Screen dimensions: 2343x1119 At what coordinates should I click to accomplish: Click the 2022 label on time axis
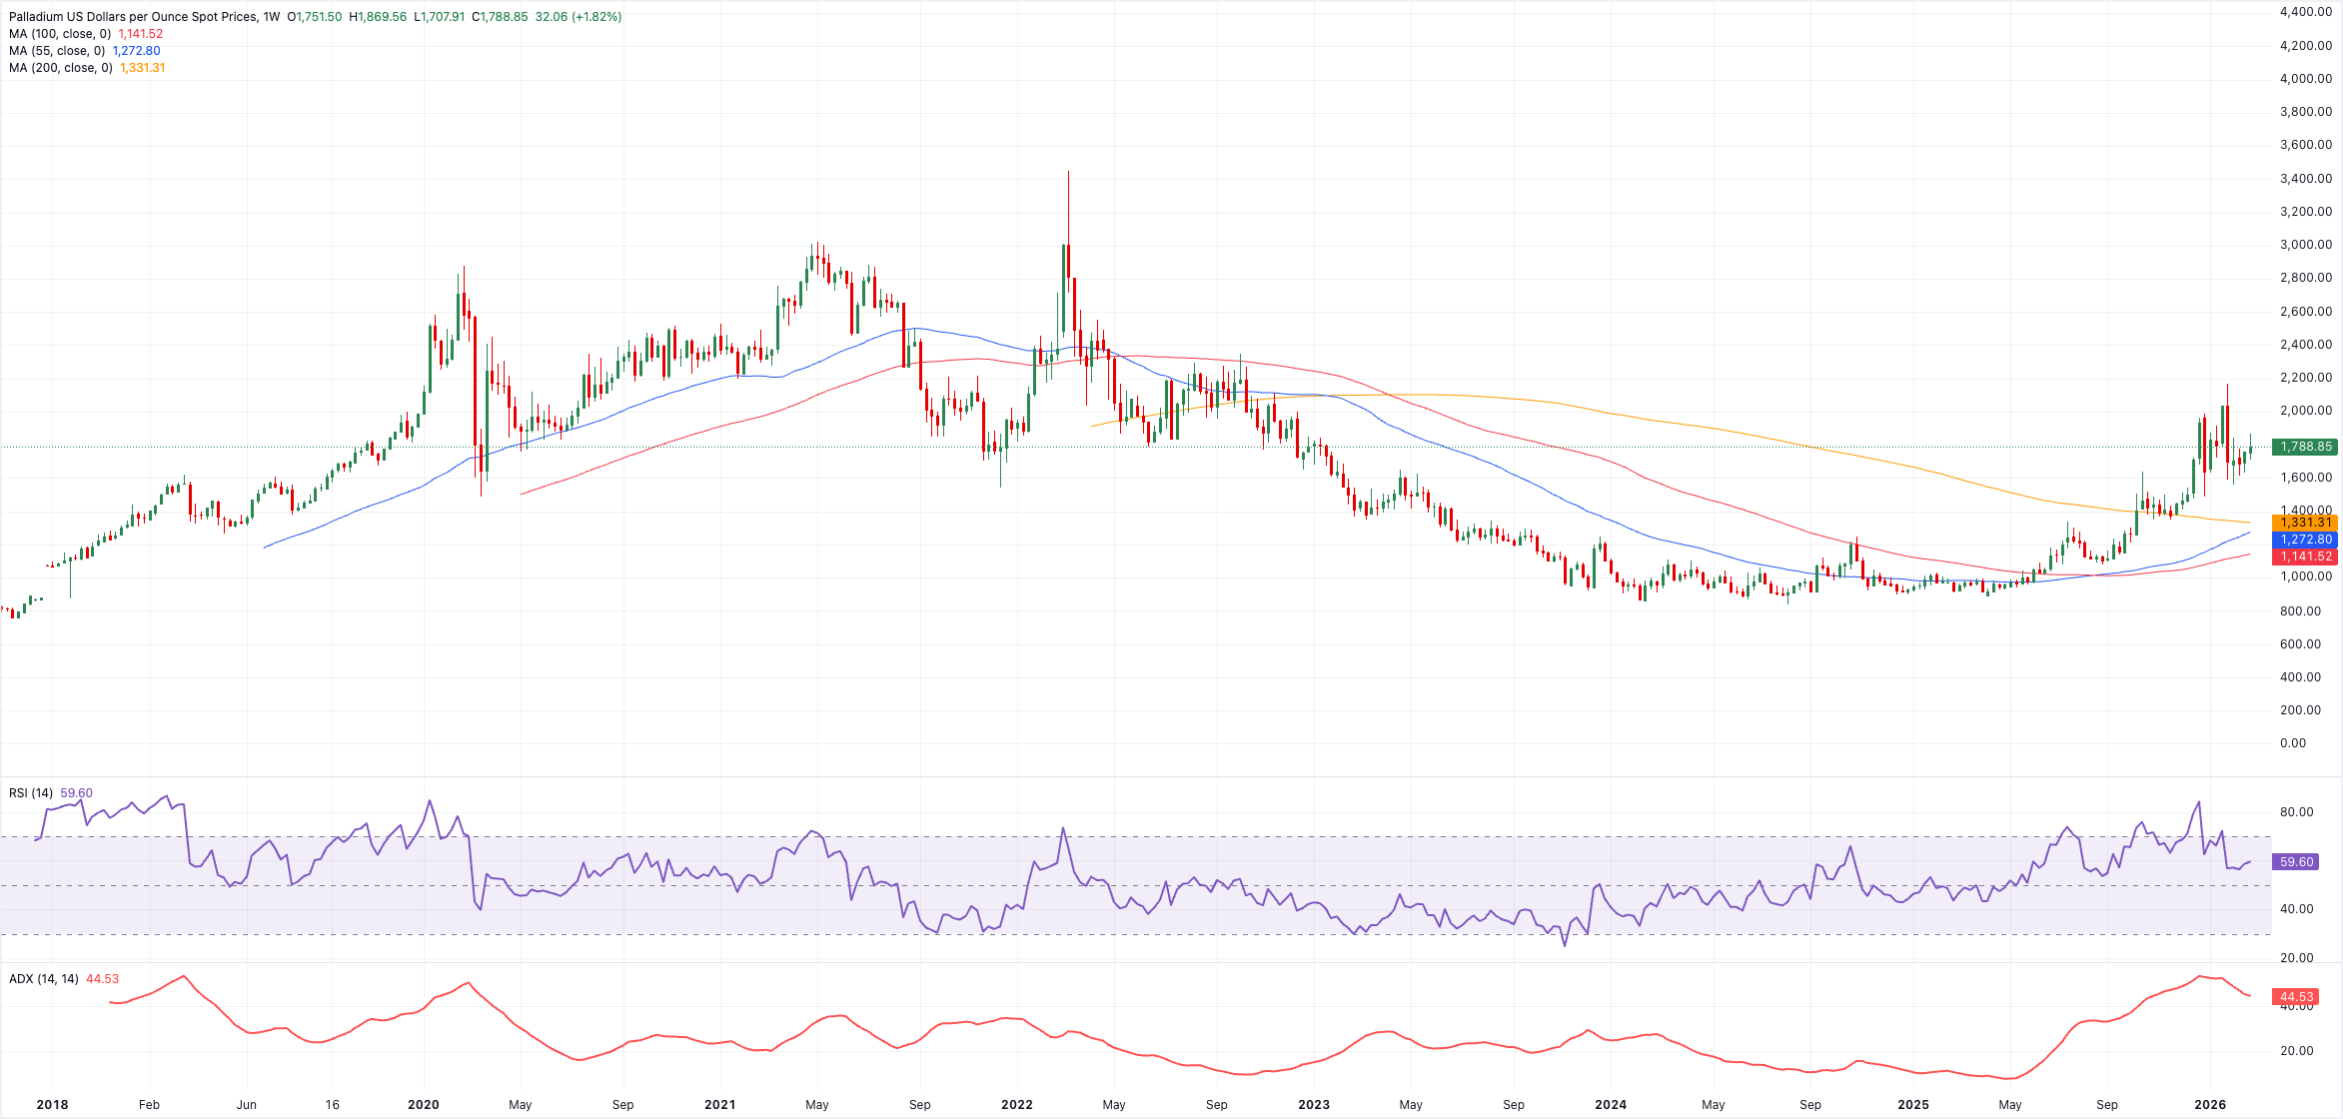click(1016, 1104)
